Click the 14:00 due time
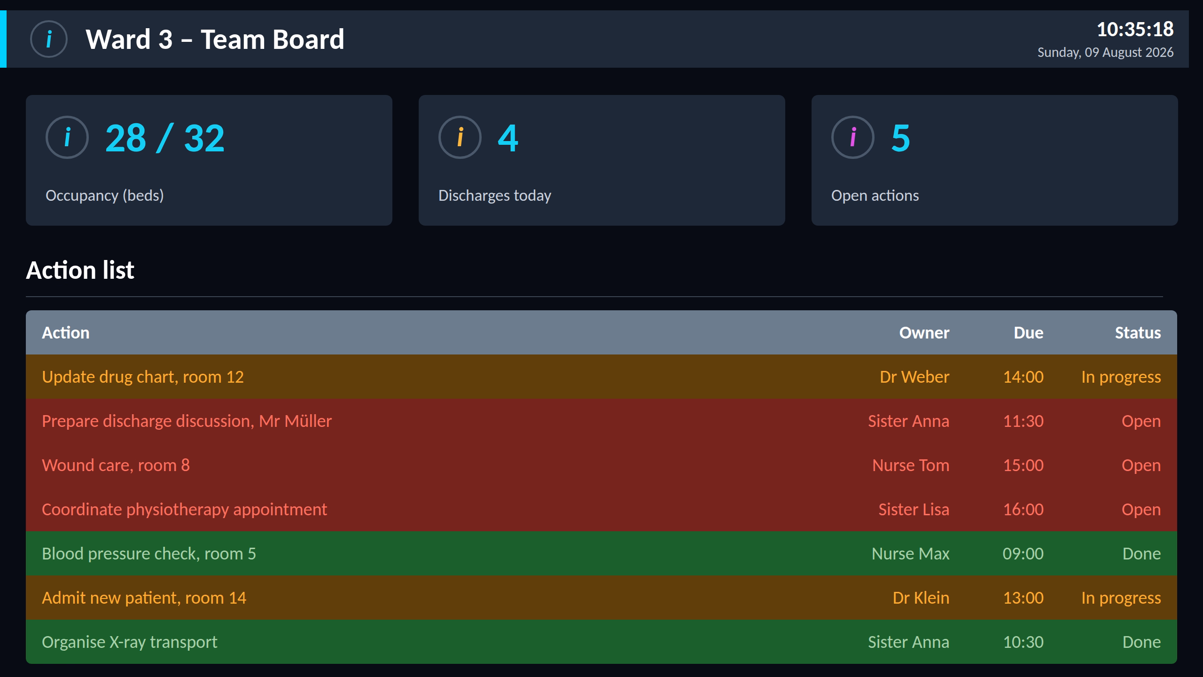The width and height of the screenshot is (1203, 677). (1023, 377)
